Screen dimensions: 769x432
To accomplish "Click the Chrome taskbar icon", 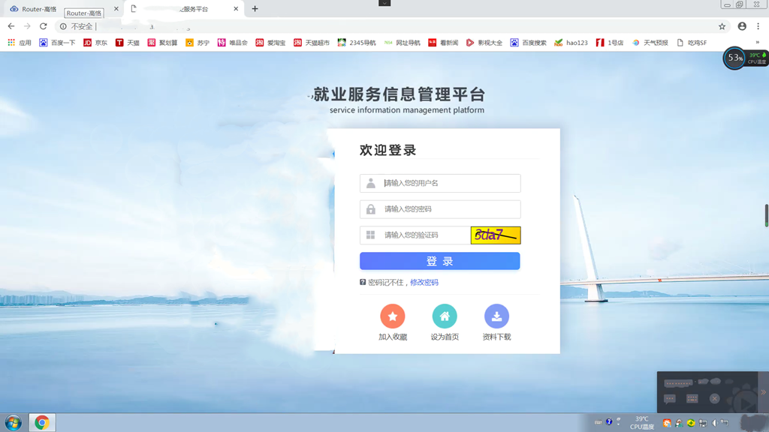I will (x=42, y=422).
